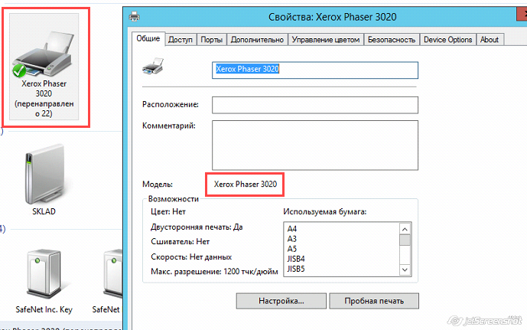Open the Дополнительно tab
The image size is (527, 330).
[x=255, y=40]
